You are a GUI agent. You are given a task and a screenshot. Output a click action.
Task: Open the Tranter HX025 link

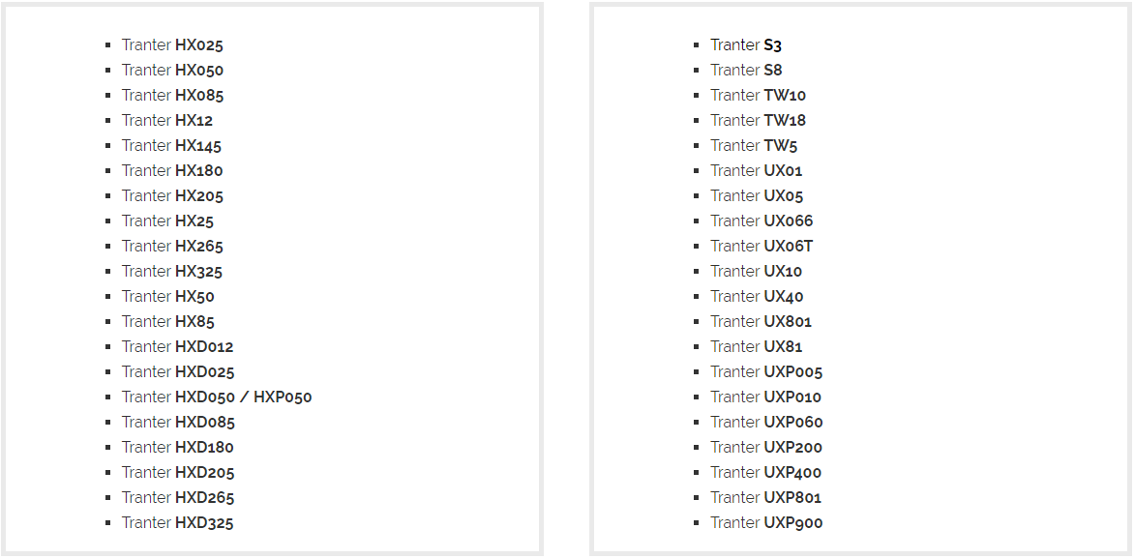tap(172, 44)
